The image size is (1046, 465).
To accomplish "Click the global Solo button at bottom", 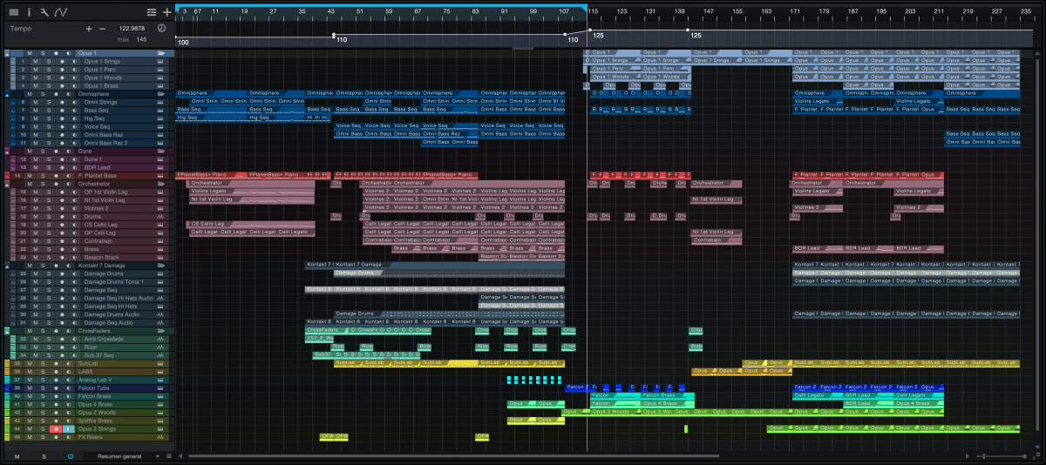I will [44, 456].
